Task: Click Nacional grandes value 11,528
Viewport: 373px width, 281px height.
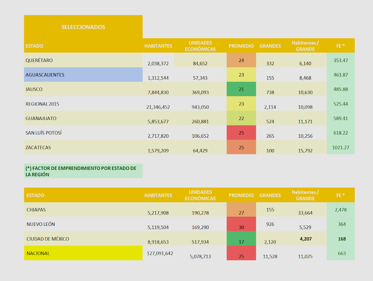Action: pos(270,256)
